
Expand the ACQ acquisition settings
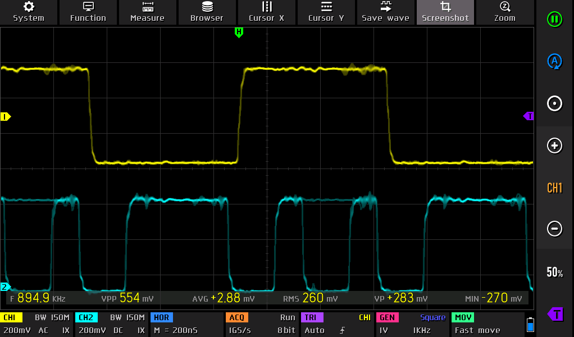(x=261, y=325)
